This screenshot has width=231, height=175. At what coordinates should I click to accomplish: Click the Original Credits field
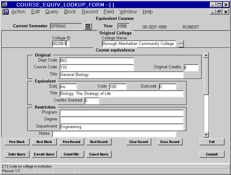coord(191,68)
